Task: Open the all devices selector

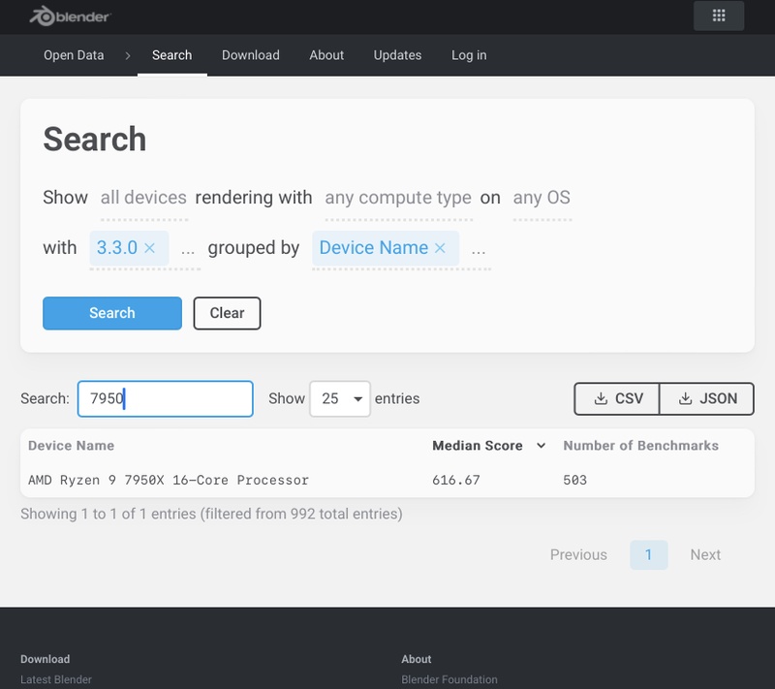Action: tap(143, 198)
